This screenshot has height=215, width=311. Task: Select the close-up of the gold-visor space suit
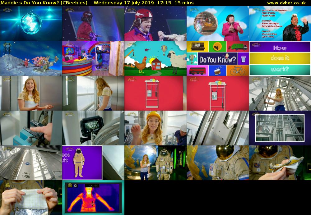[x=218, y=163]
